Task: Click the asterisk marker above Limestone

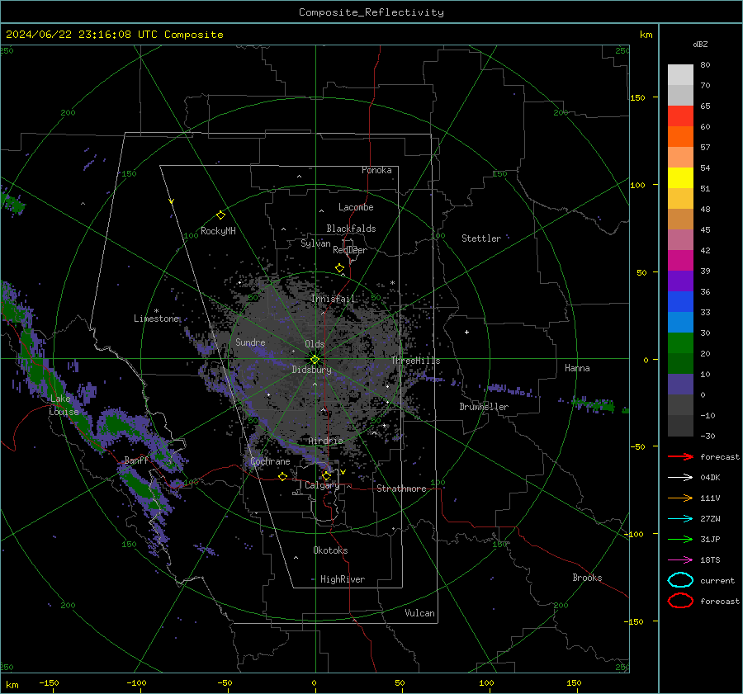Action: pos(156,311)
